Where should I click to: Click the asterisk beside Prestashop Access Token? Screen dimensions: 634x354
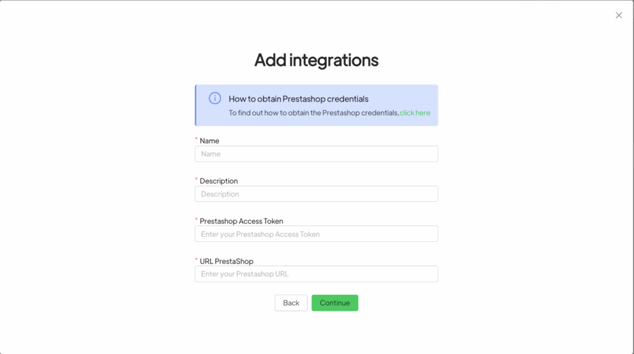pos(196,220)
